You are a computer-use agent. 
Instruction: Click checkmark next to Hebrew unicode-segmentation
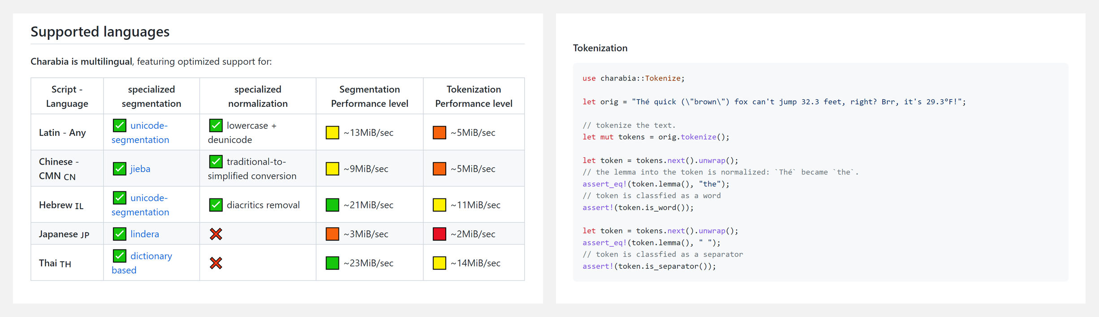119,197
